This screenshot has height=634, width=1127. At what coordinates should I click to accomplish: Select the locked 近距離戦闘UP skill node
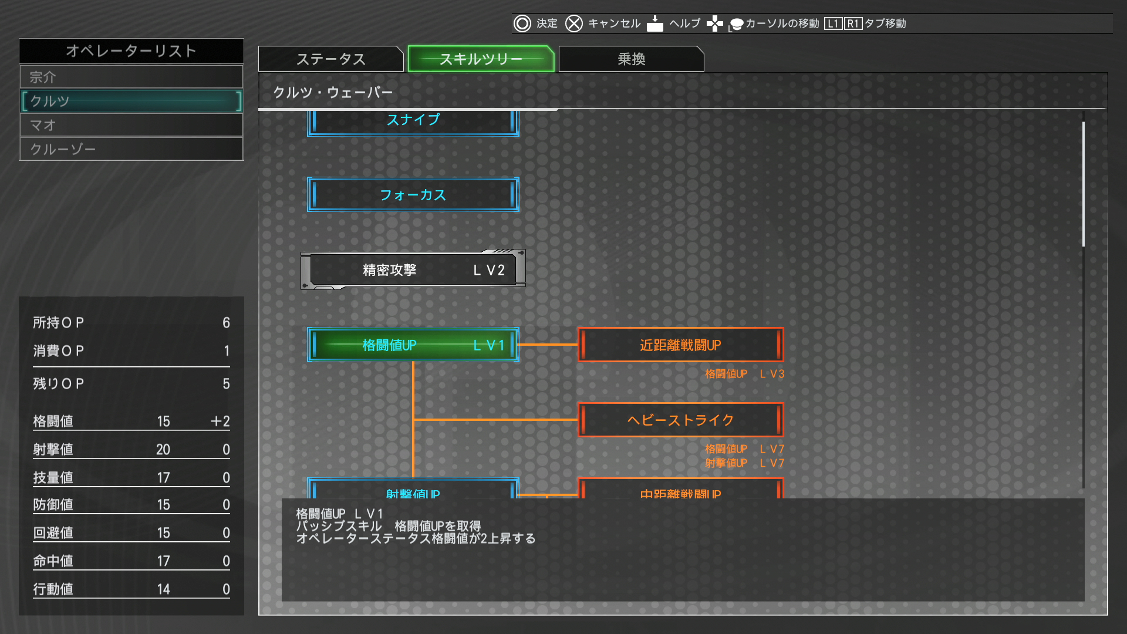click(x=680, y=345)
